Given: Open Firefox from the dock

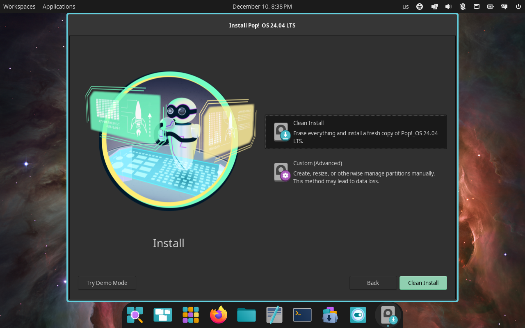Looking at the screenshot, I should pos(218,314).
